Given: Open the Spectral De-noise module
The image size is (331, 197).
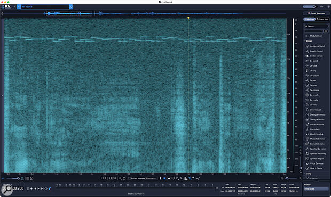Looking at the screenshot, I should (x=316, y=149).
